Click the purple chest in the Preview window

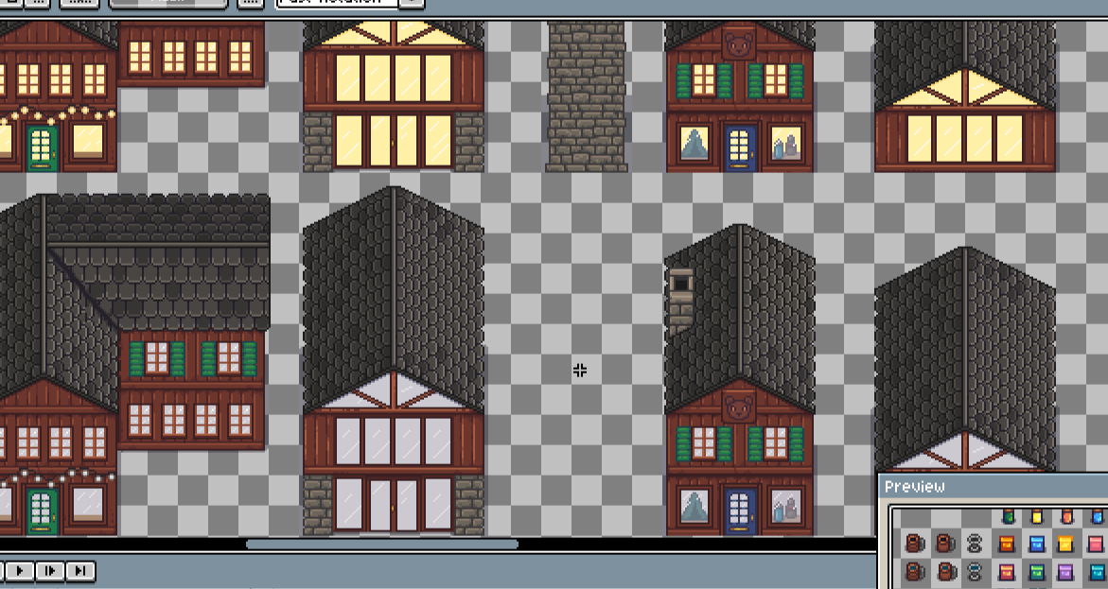(1064, 571)
